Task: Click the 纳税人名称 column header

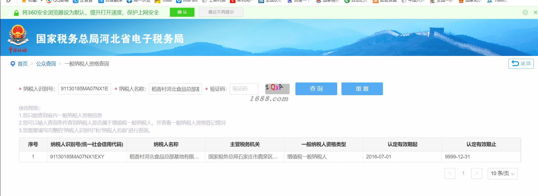Action: (166, 144)
